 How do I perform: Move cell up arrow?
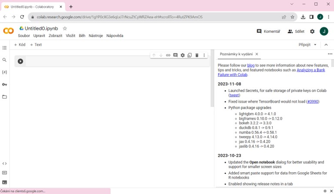click(x=154, y=55)
